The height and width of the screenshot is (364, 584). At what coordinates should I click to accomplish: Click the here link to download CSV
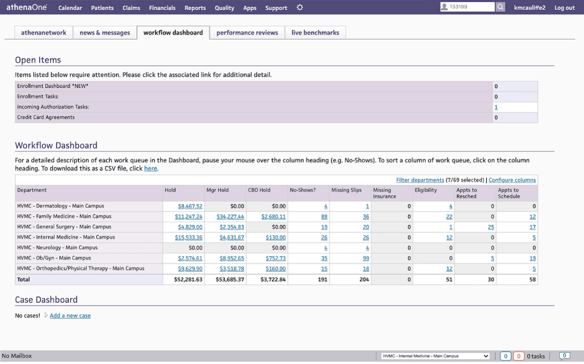[151, 168]
